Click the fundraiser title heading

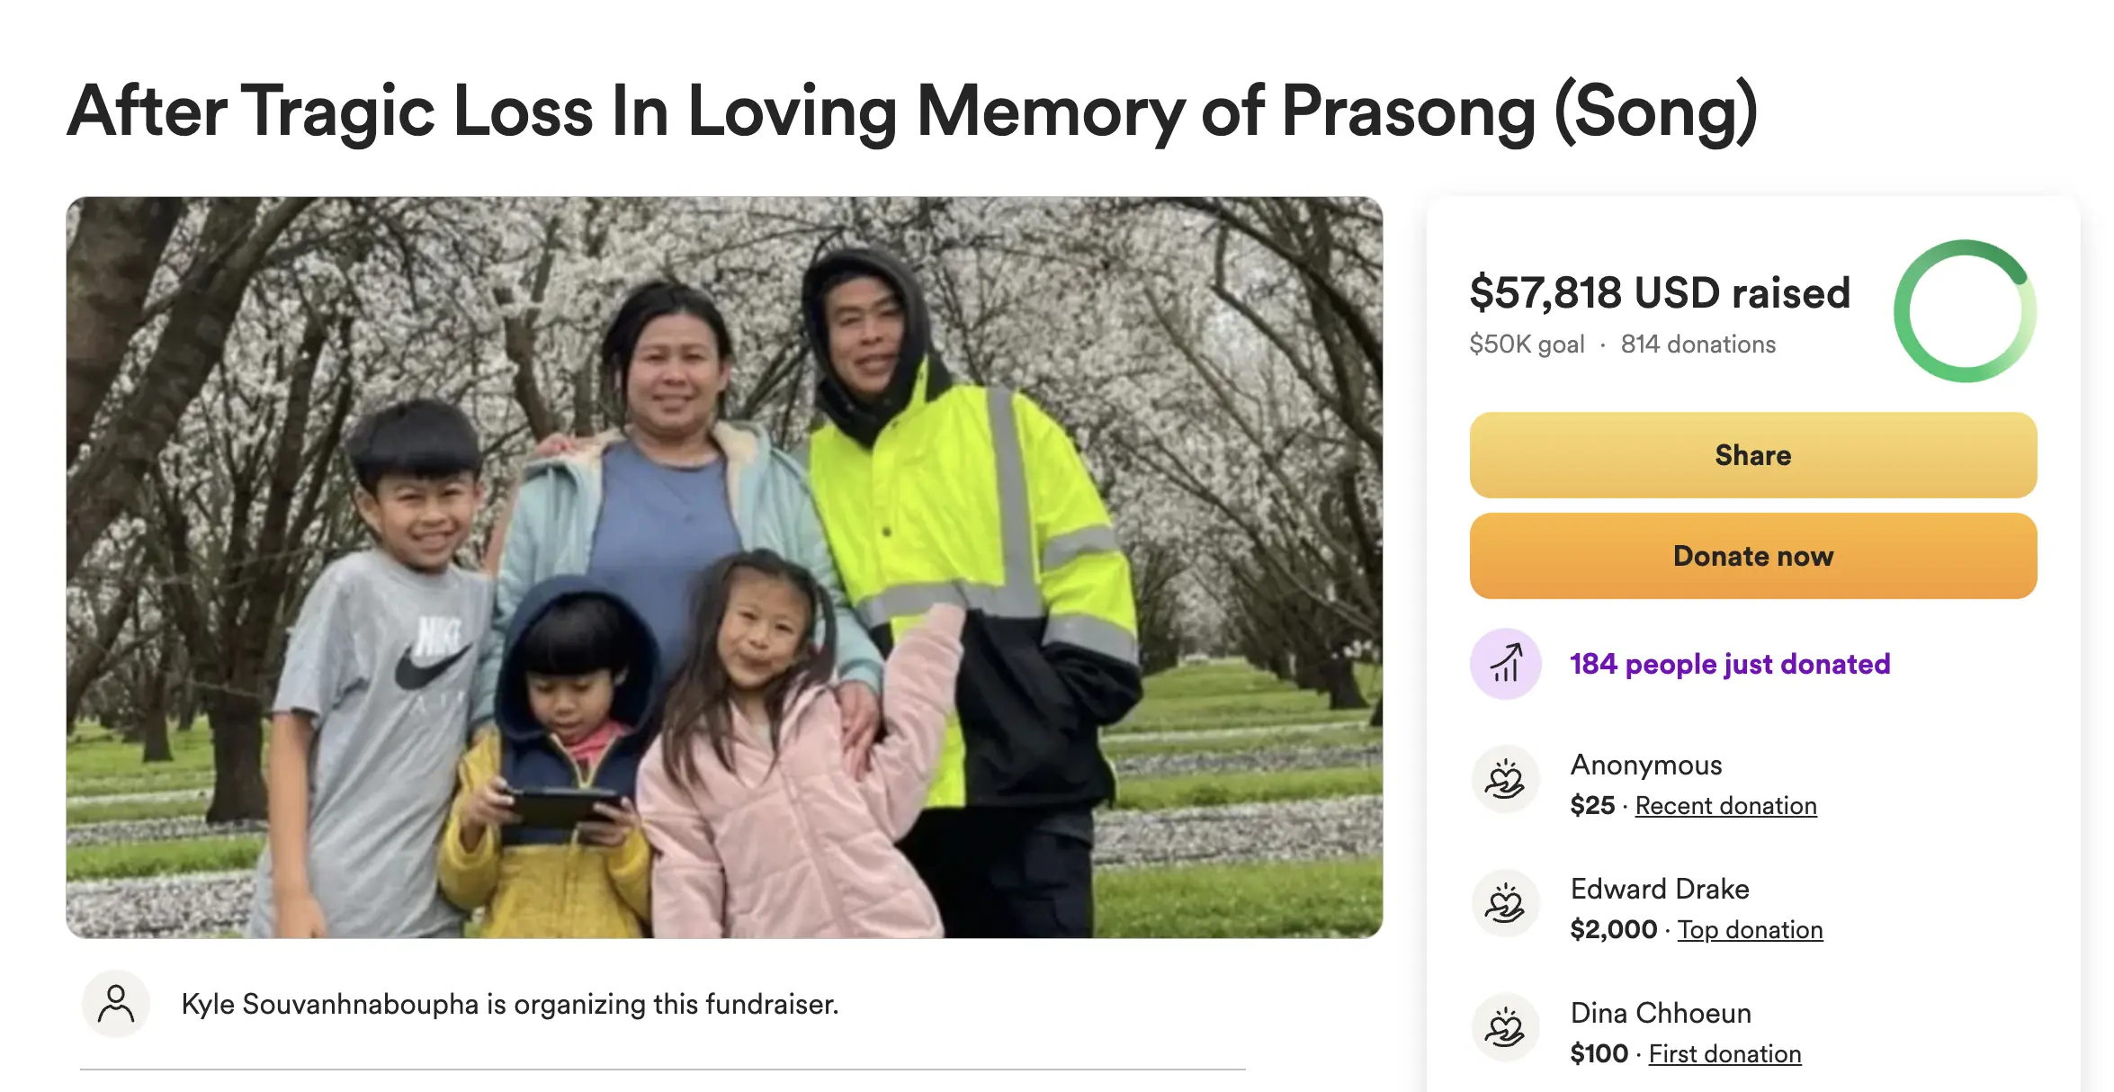912,112
